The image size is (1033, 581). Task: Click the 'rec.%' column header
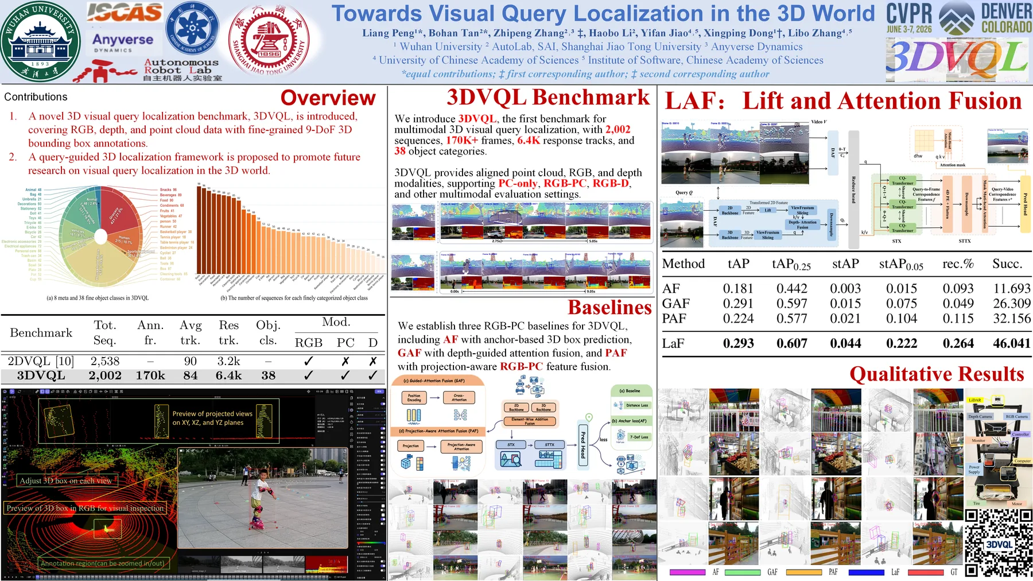pyautogui.click(x=958, y=264)
